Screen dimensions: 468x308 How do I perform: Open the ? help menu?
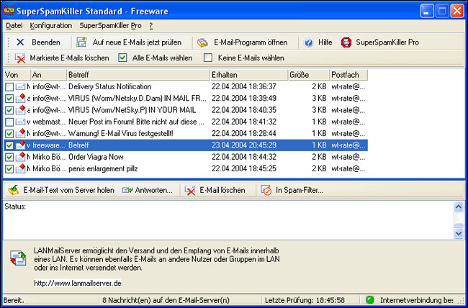(x=151, y=26)
